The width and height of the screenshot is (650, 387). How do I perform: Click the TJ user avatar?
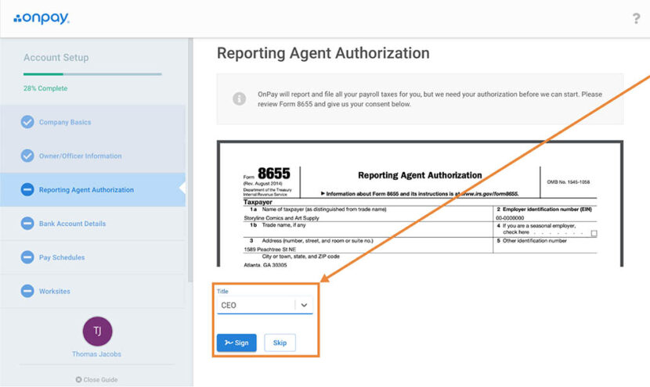click(97, 331)
